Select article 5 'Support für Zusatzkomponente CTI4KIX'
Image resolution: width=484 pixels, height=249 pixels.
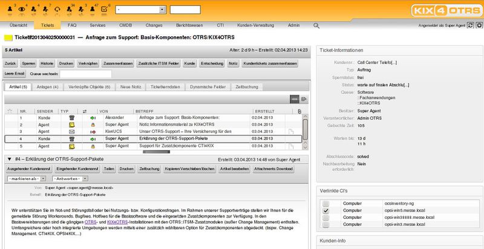(x=153, y=146)
